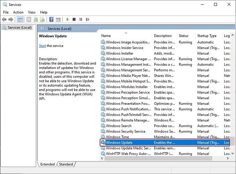This screenshot has height=174, width=236.
Task: Select Windows Media Player Net... row
Action: pos(165,76)
